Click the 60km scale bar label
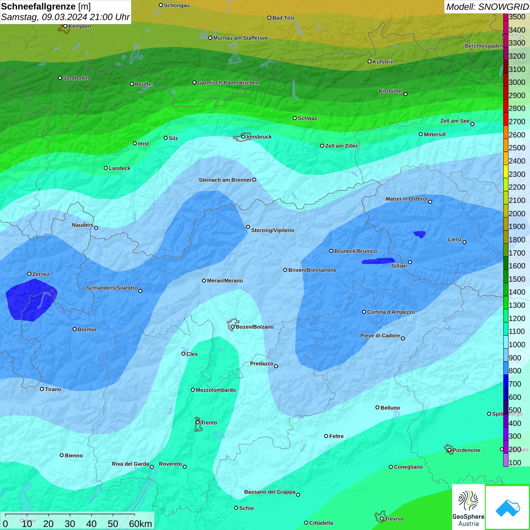Screen dimensions: 530x530 pos(140,524)
